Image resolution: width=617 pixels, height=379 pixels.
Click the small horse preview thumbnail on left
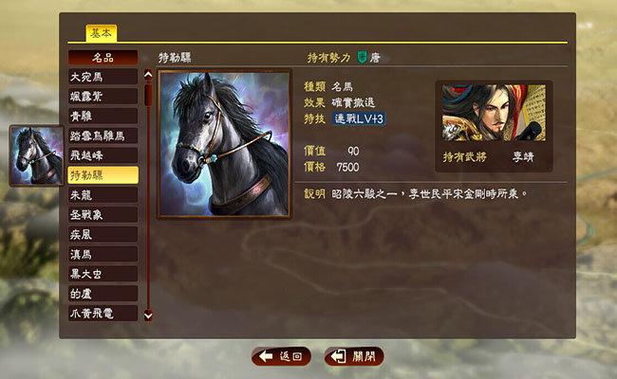[37, 155]
